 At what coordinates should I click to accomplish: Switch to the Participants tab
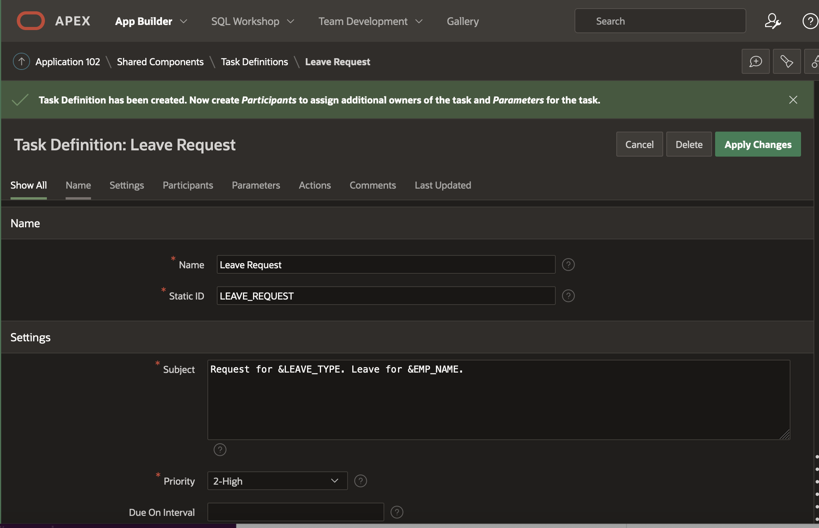[188, 186]
